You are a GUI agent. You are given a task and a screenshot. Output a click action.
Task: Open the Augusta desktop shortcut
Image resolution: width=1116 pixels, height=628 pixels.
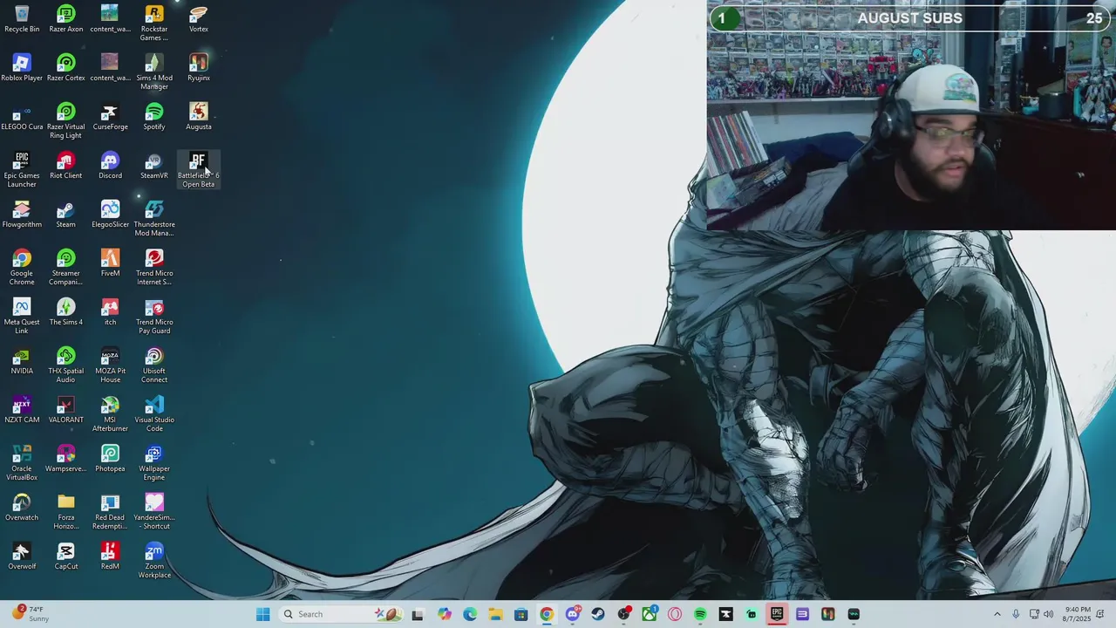pos(199,117)
